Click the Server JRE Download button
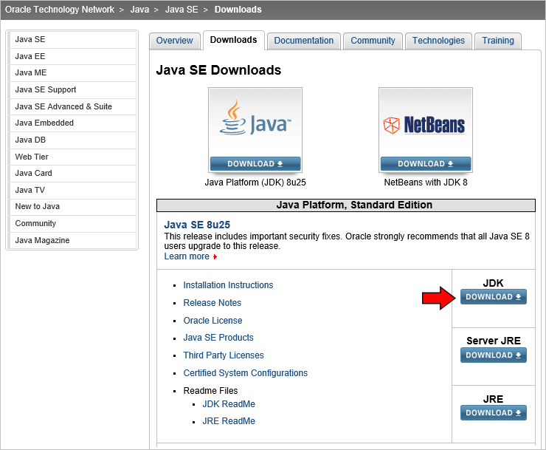Screen dimensions: 546x450 (x=493, y=355)
